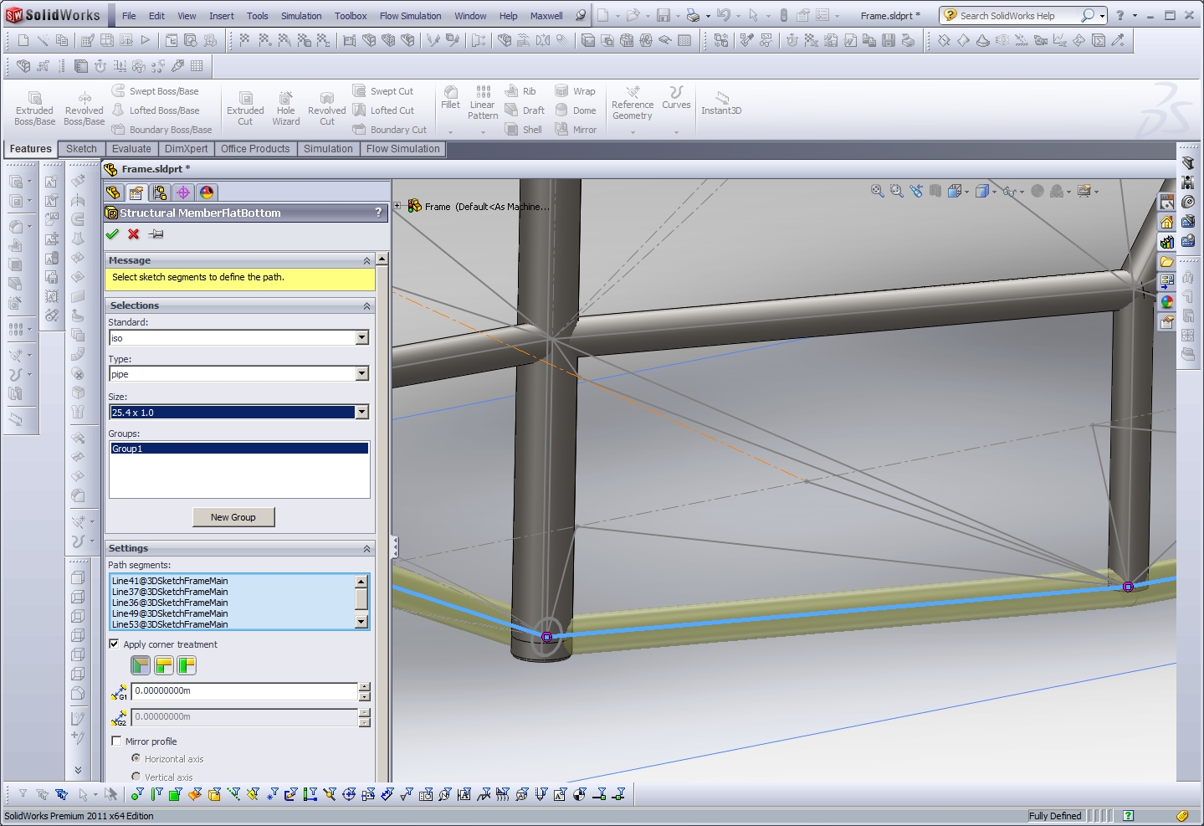Expand the Size dropdown 25.4 x 1.0
1204x826 pixels.
(362, 412)
